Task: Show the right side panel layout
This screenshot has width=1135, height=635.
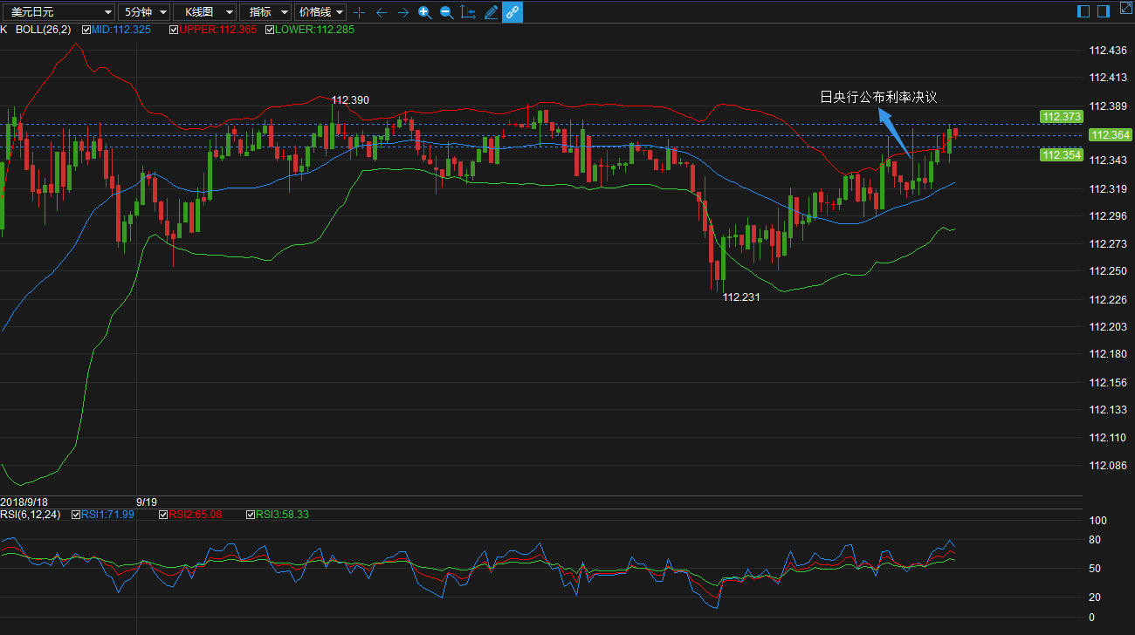Action: pos(1104,11)
